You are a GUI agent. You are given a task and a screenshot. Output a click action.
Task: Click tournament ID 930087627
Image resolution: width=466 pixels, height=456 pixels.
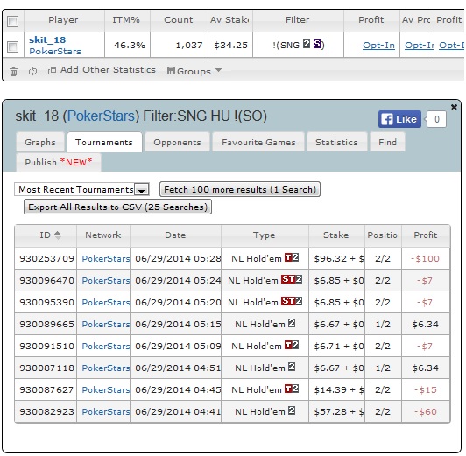coord(46,389)
